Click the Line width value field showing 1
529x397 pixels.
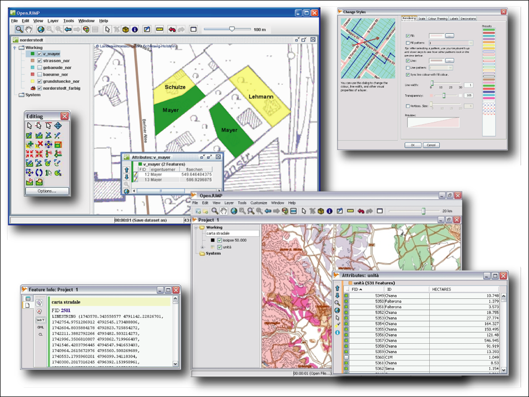point(469,85)
